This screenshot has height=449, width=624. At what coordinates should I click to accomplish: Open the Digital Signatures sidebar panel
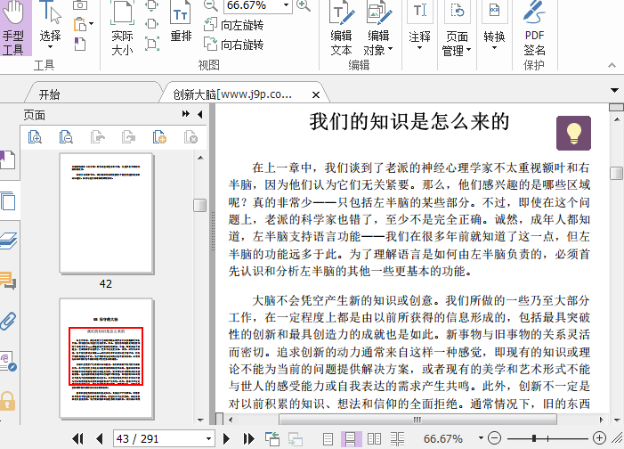coord(8,361)
